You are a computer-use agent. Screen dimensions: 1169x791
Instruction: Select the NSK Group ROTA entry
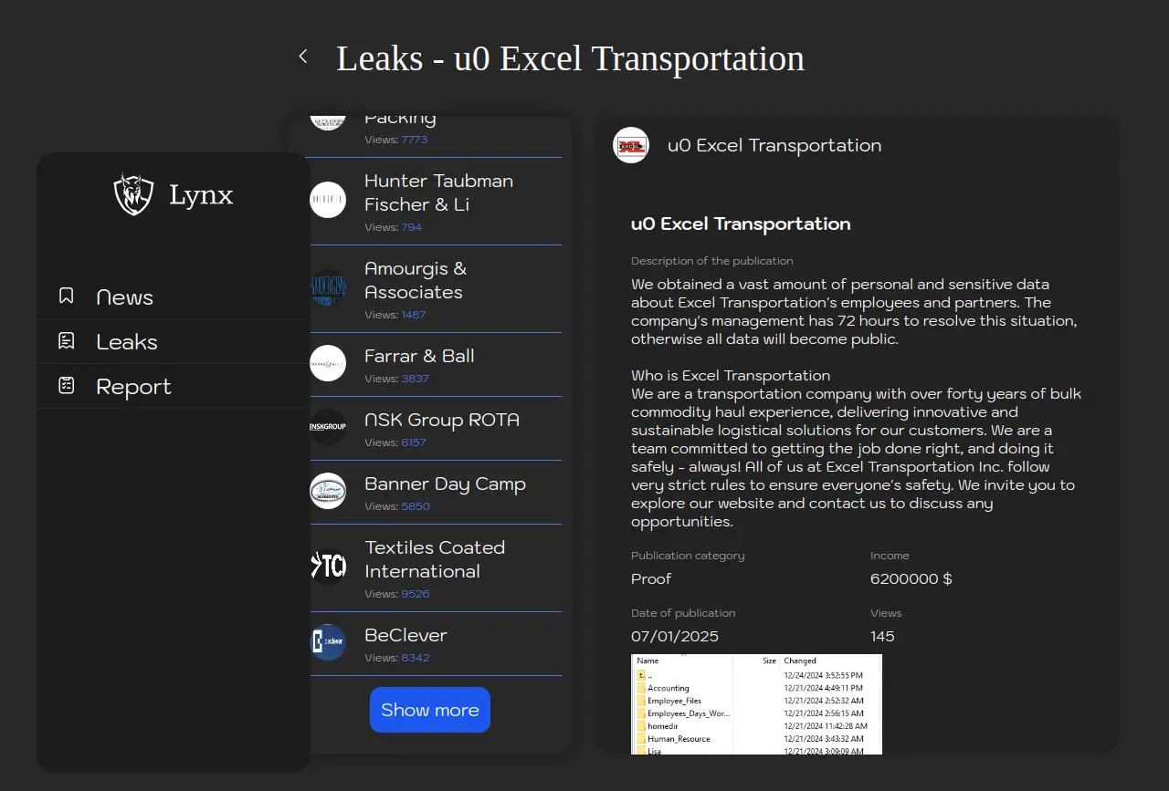click(442, 421)
